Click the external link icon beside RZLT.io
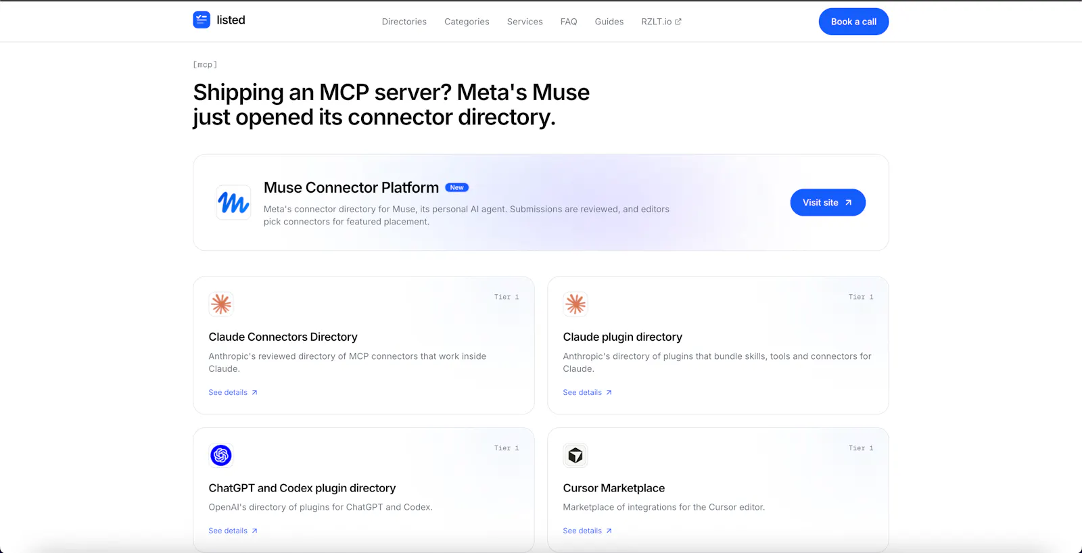 tap(678, 22)
